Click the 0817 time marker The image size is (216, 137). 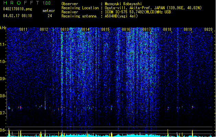pos(147,29)
